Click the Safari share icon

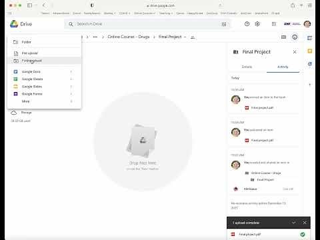pyautogui.click(x=293, y=5)
